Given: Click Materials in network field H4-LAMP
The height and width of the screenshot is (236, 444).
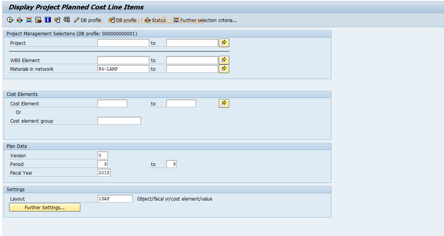Looking at the screenshot, I should pyautogui.click(x=123, y=69).
